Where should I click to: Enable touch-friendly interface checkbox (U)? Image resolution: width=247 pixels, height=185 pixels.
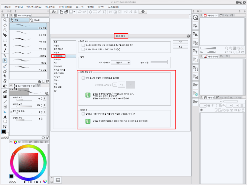(x=83, y=78)
